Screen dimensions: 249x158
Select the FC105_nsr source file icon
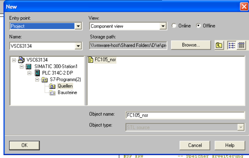(91, 60)
